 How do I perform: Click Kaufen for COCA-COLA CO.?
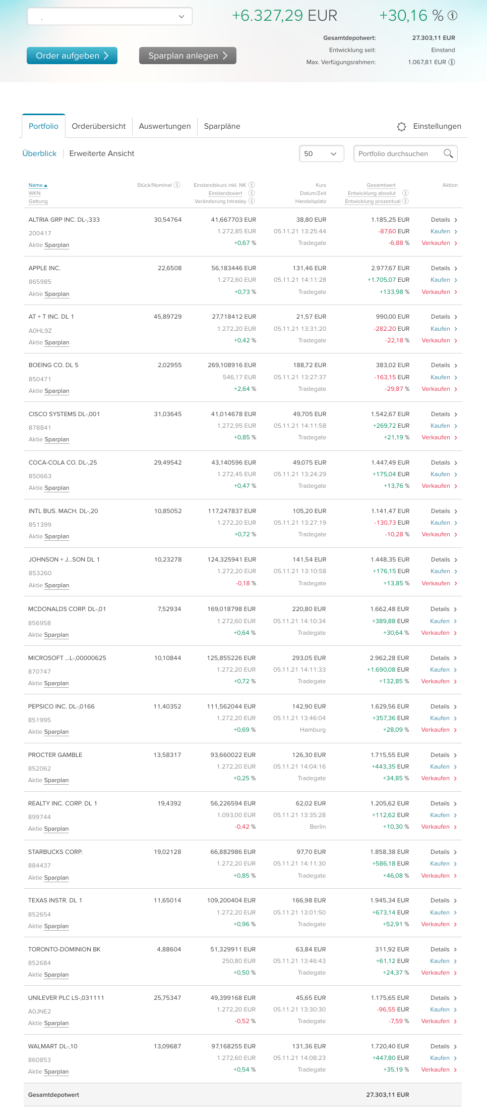click(440, 474)
